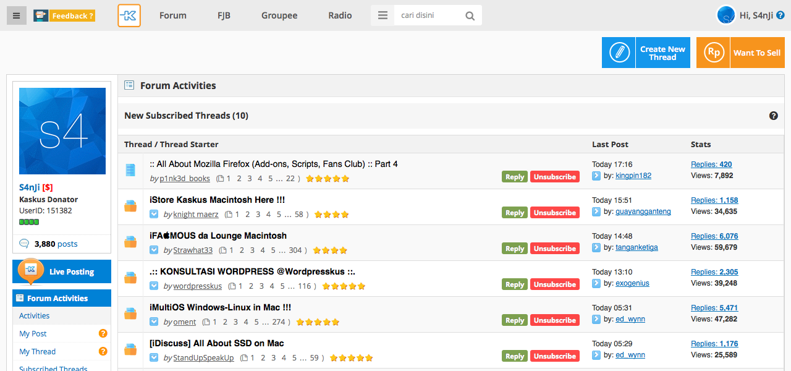Type in the 'cari disini' search field
Image resolution: width=791 pixels, height=371 pixels.
(x=428, y=15)
